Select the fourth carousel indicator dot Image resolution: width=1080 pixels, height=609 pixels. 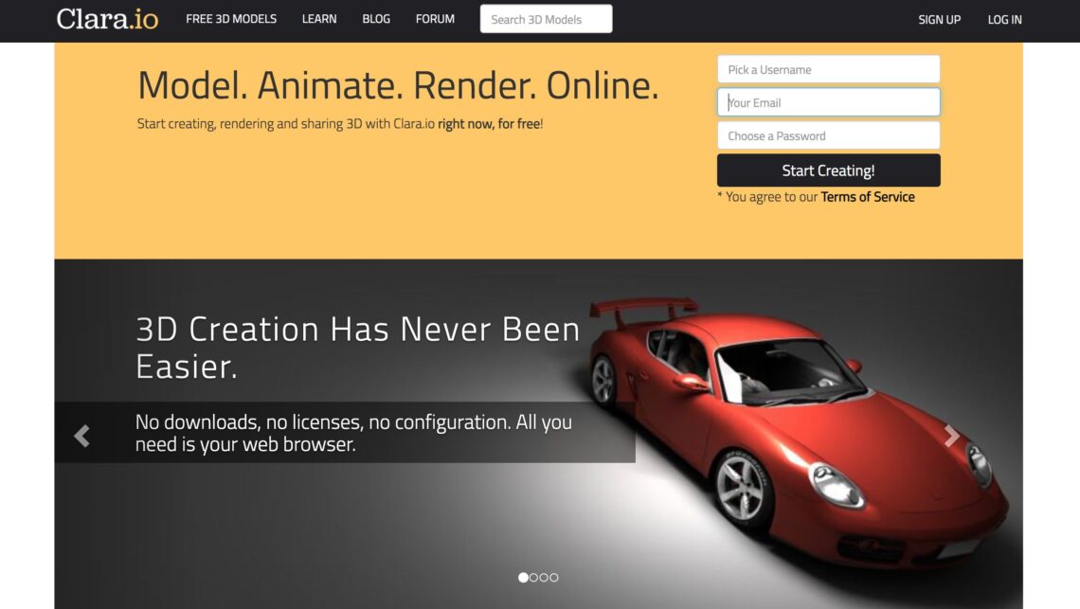click(x=554, y=577)
